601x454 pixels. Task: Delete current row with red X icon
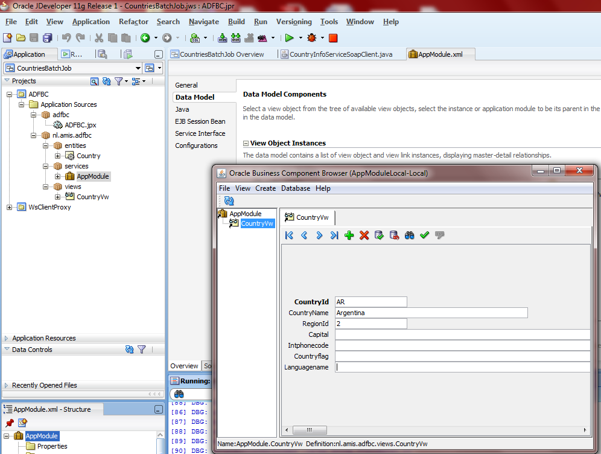pos(364,235)
